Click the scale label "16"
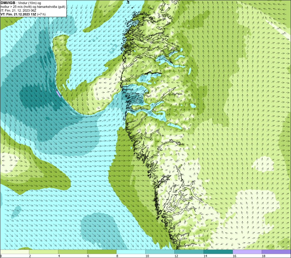 [234, 256]
